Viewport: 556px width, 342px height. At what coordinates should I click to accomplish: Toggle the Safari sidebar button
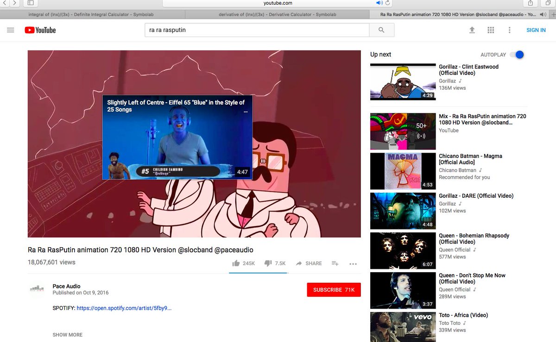click(31, 3)
